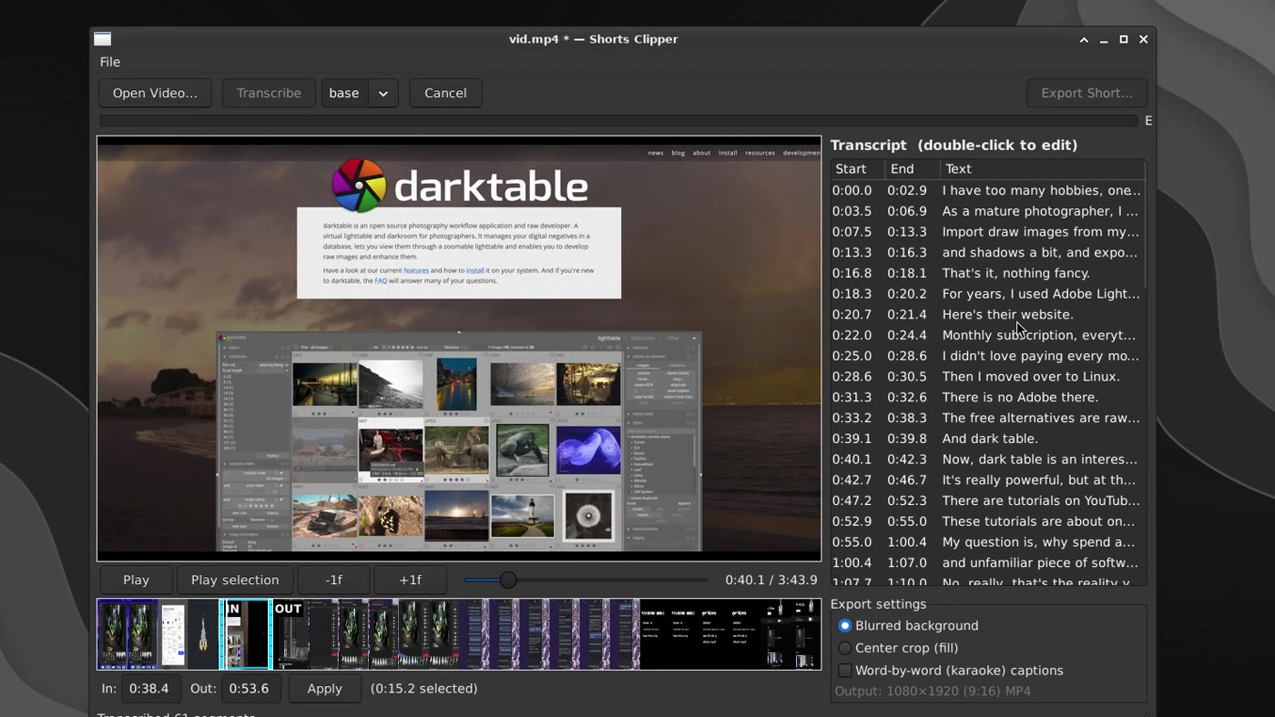
Task: Select transcript row "For years, I used Adobe Light"
Action: (x=986, y=294)
